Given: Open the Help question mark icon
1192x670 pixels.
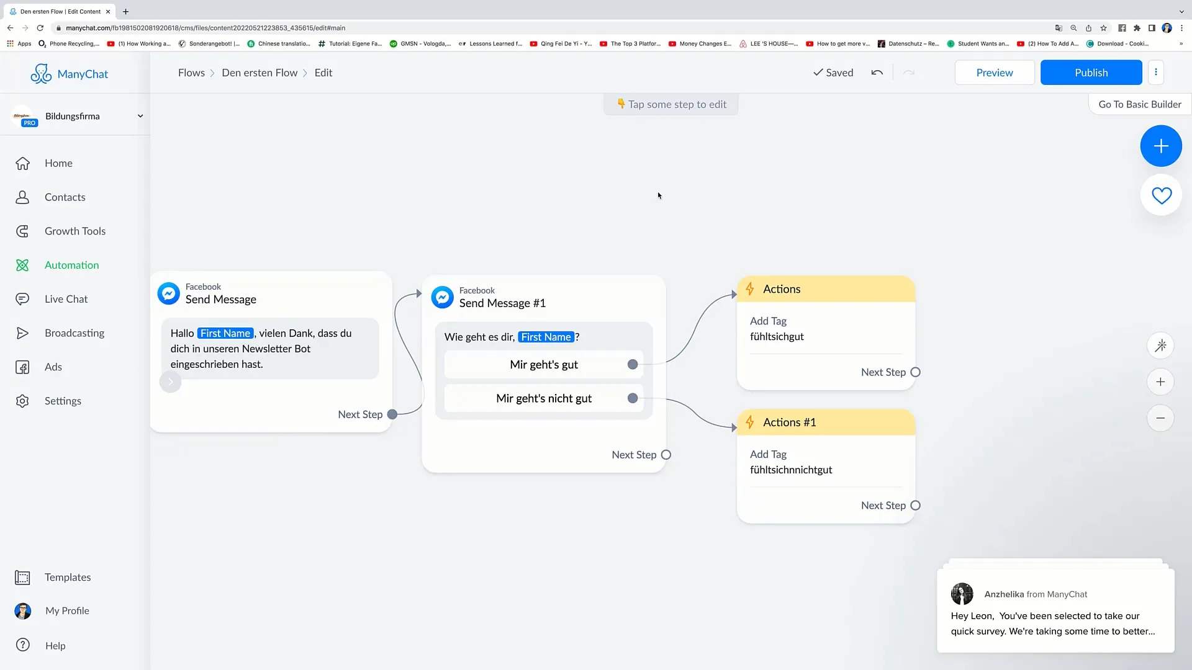Looking at the screenshot, I should [23, 645].
